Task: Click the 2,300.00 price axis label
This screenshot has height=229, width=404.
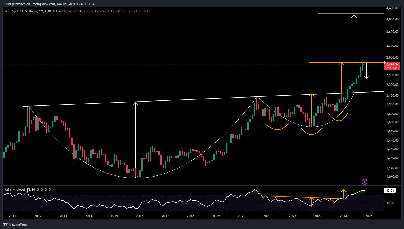Action: click(392, 85)
